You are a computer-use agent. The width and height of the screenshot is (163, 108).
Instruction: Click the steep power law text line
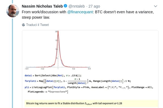pos(36,17)
